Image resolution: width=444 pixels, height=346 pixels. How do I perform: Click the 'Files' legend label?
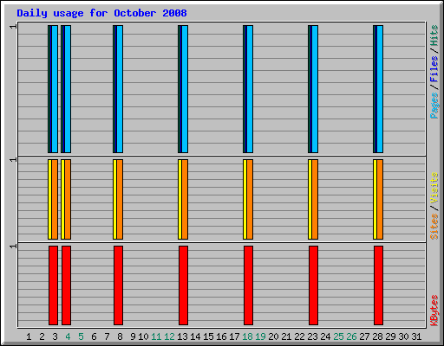tap(434, 69)
